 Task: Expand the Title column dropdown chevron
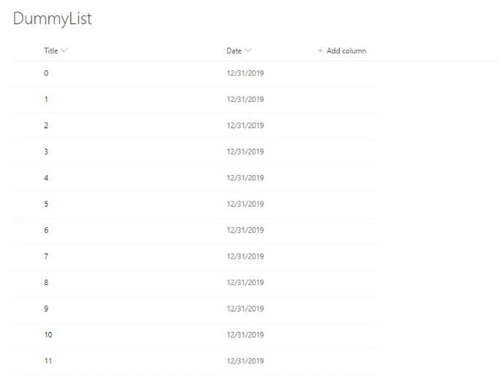[64, 51]
